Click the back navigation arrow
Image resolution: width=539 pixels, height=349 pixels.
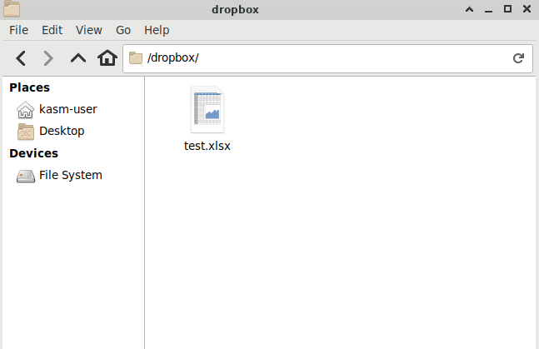[22, 58]
